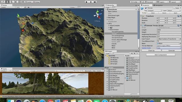Toggle Terrain object active checkbox

(146, 8)
